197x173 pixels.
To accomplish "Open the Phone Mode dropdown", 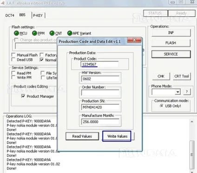I will (178, 92).
